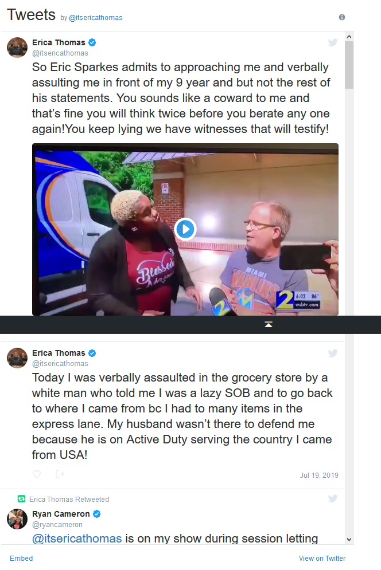Click Erica Thomas avatar on first tweet
This screenshot has width=381, height=570.
coord(17,47)
